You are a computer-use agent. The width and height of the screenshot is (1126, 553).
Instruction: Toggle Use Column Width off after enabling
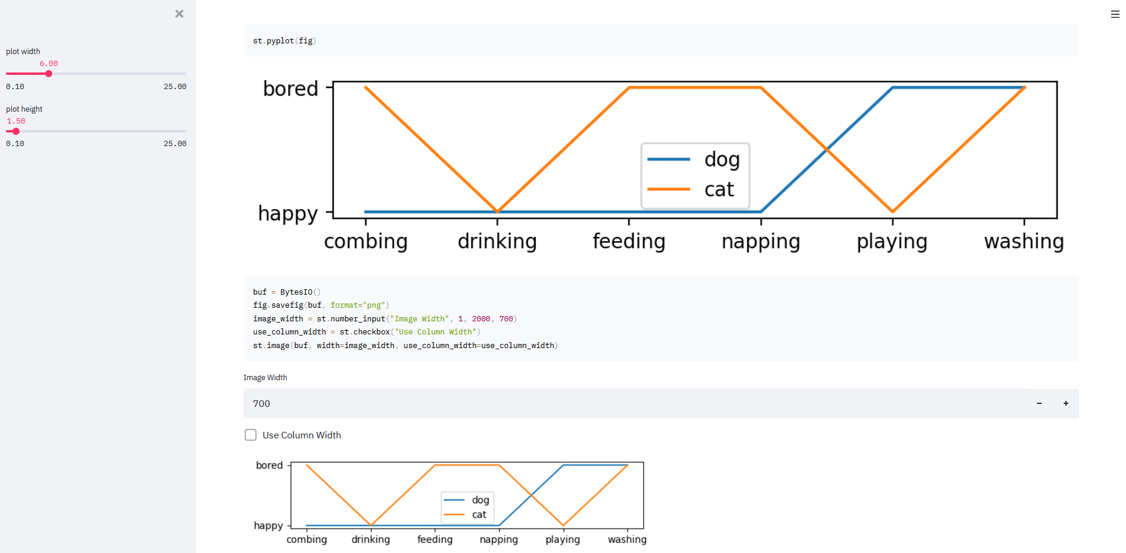tap(250, 435)
